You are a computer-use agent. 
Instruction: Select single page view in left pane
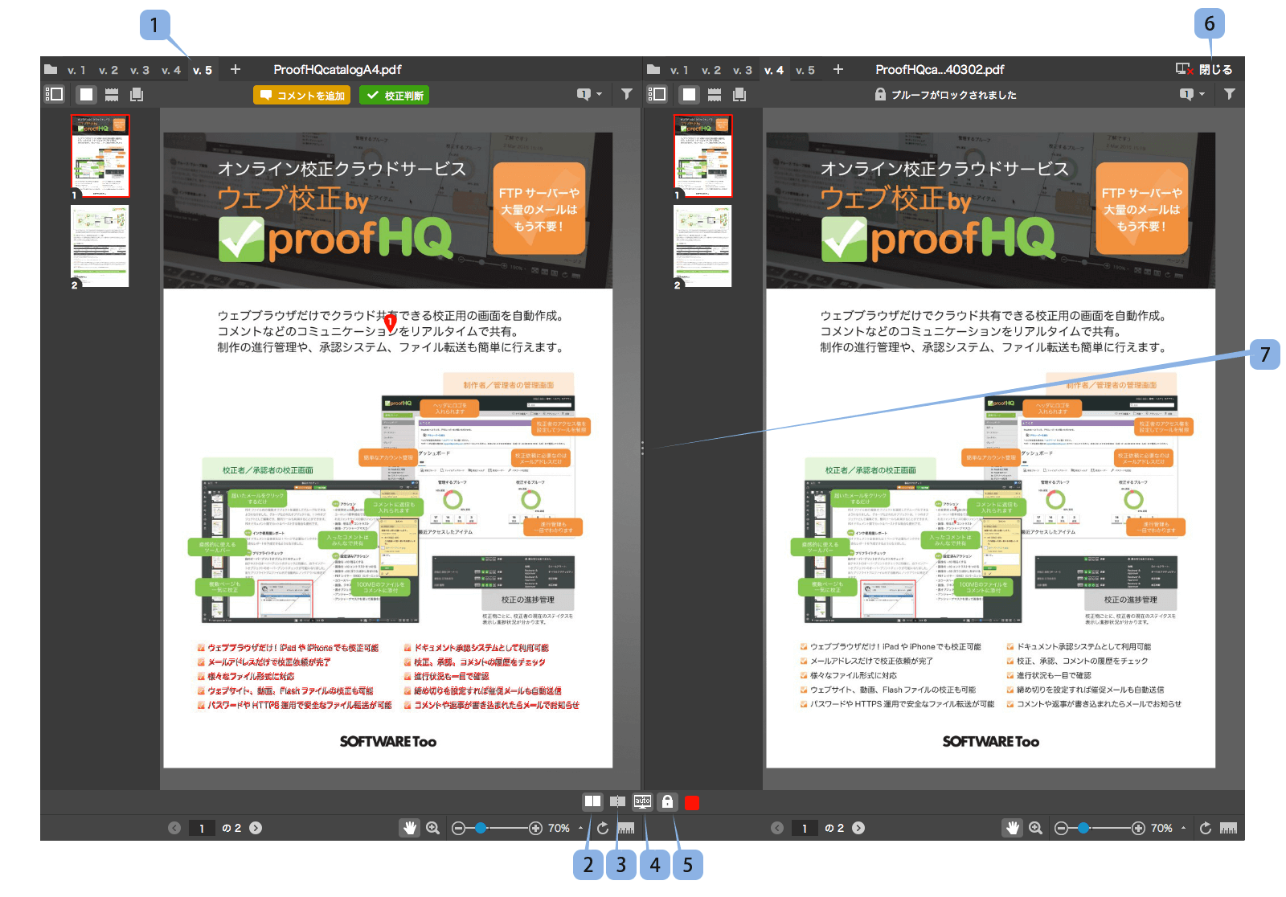click(x=86, y=94)
